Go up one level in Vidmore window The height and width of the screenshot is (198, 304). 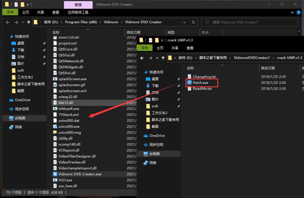click(x=28, y=22)
